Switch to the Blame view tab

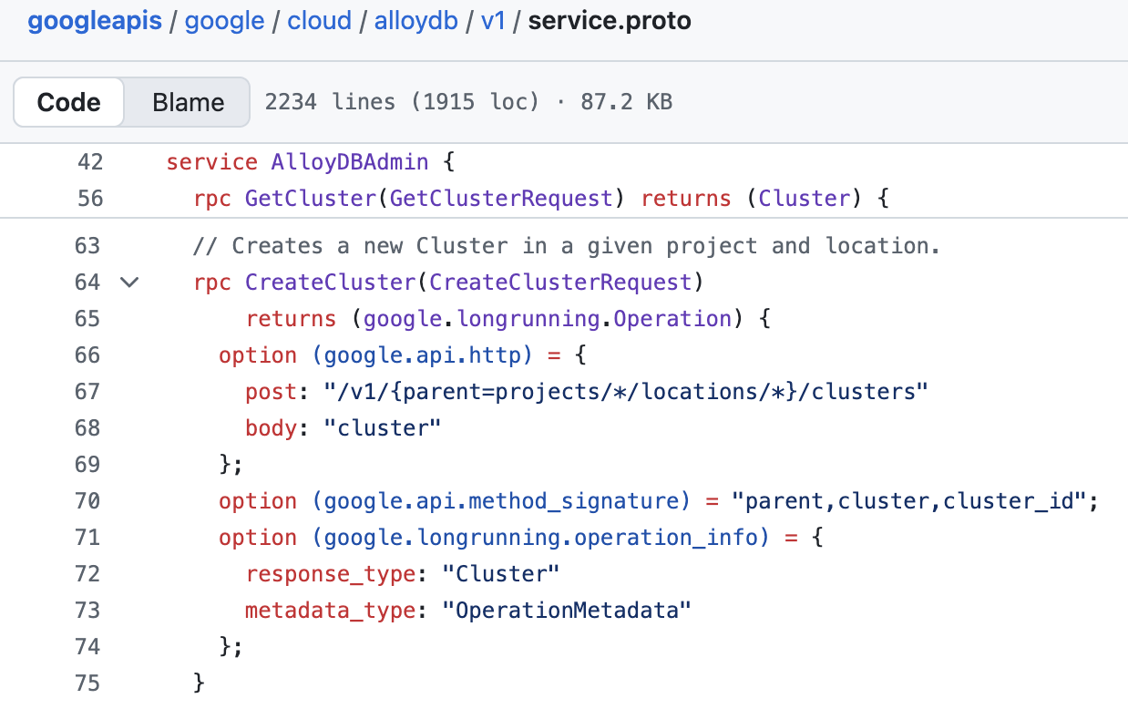[x=188, y=102]
